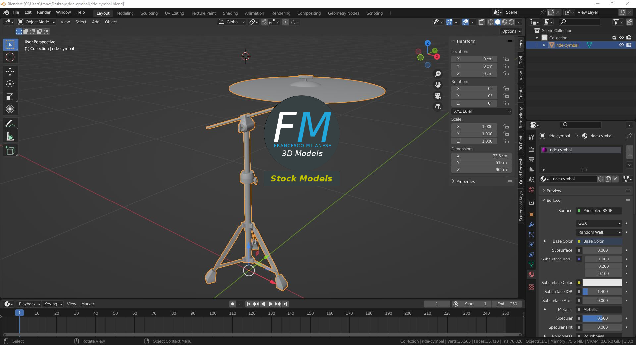636x345 pixels.
Task: Select the Scale tool
Action: (10, 96)
